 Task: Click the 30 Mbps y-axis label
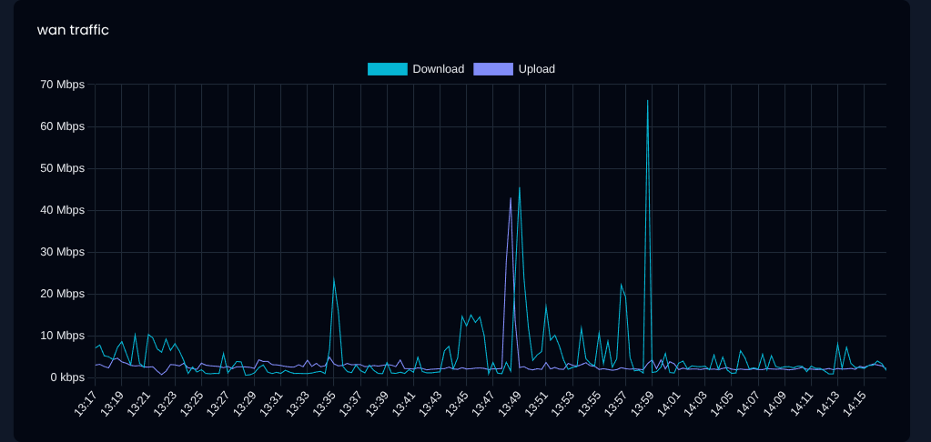[x=62, y=252]
